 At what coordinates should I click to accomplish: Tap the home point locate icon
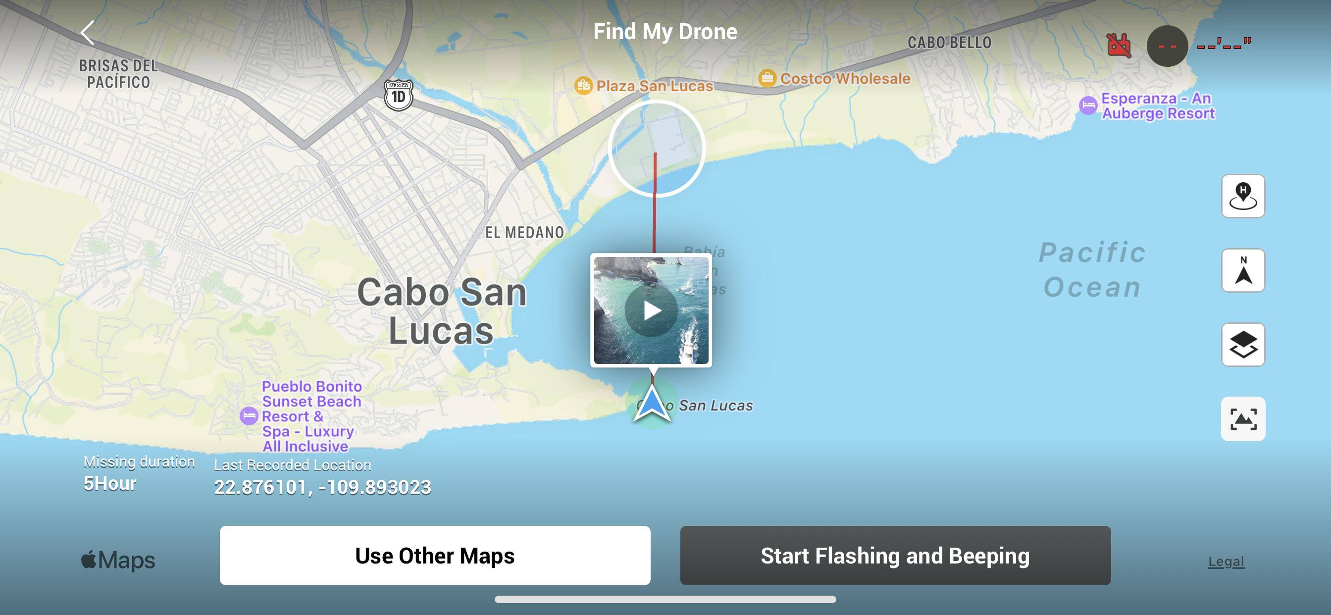coord(1243,196)
